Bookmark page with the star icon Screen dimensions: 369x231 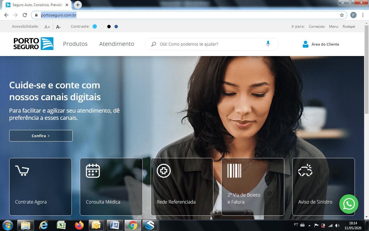click(x=342, y=15)
